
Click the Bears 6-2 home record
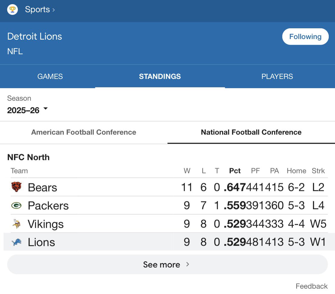pos(296,187)
